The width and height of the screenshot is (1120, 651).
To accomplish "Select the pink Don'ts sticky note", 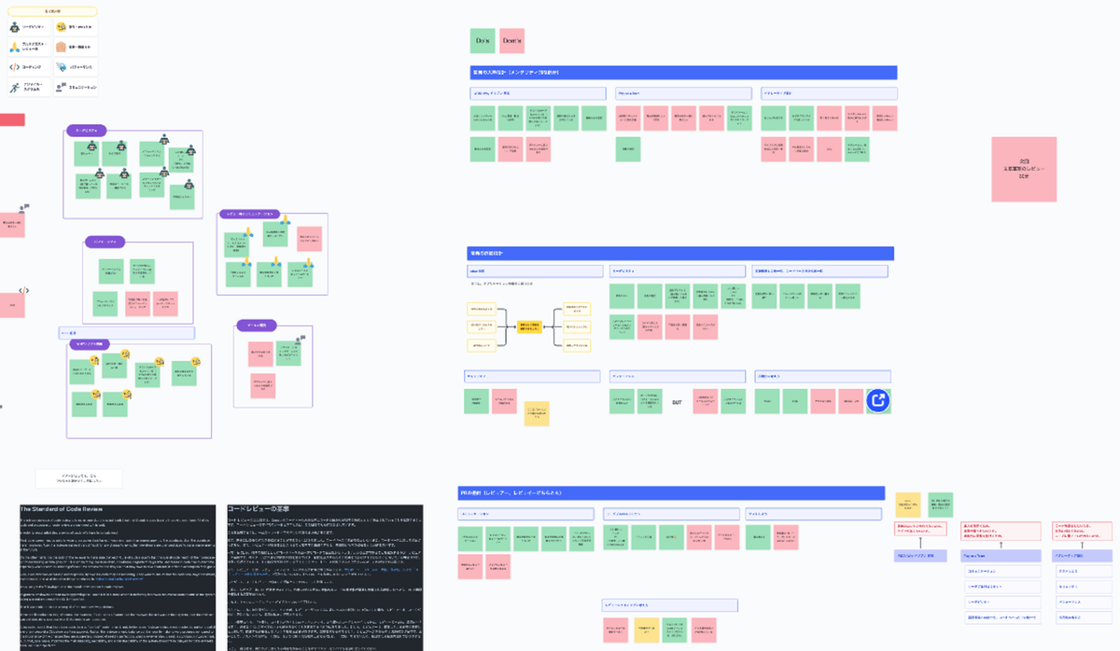I will 511,41.
